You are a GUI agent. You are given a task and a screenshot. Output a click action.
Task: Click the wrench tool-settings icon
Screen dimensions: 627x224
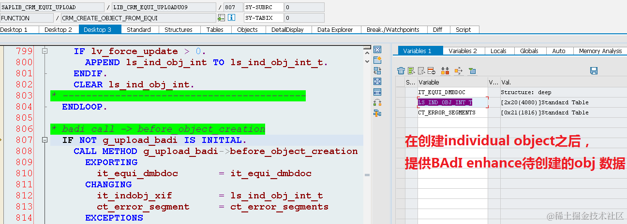pyautogui.click(x=378, y=113)
